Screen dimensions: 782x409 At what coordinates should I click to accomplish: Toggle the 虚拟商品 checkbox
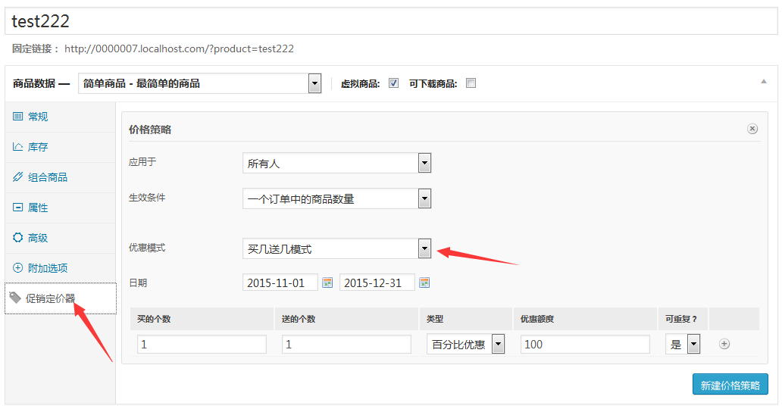coord(393,83)
